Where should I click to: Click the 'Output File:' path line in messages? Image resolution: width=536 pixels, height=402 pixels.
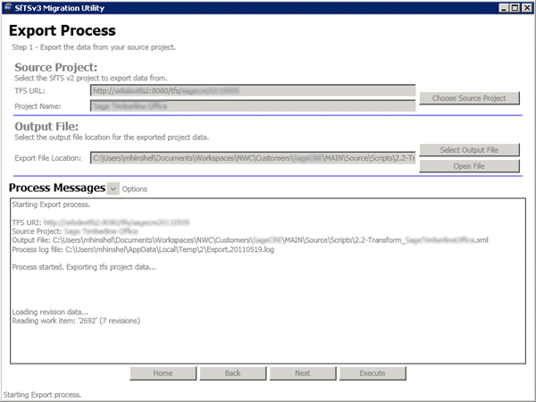[x=250, y=240]
